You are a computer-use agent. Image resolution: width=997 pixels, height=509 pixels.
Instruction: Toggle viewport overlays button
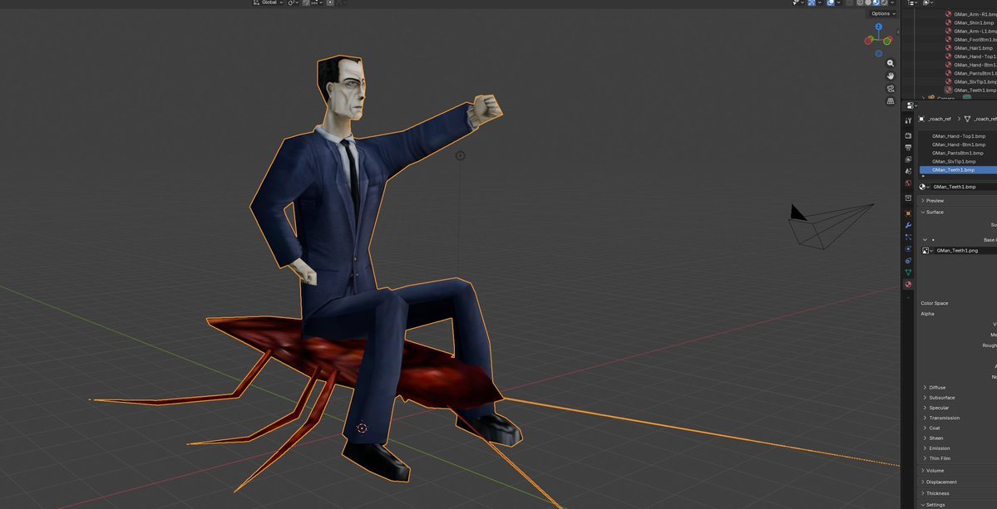[831, 2]
